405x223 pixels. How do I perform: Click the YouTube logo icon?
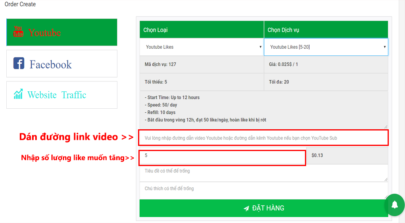[18, 32]
